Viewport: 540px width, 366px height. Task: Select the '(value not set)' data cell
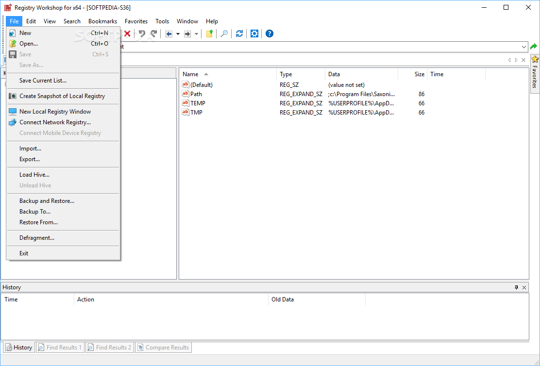(346, 84)
